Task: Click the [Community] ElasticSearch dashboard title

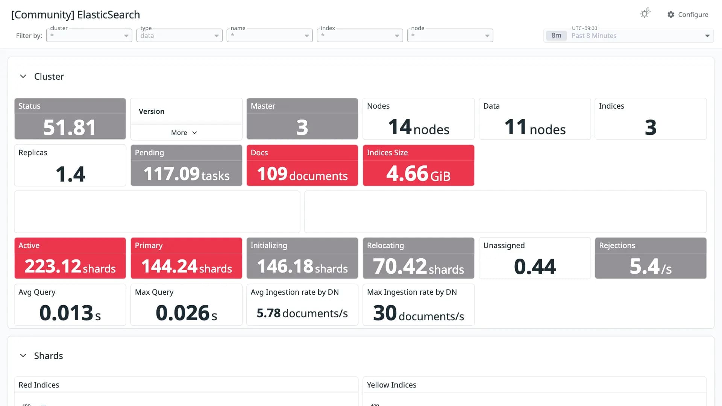Action: (x=76, y=15)
